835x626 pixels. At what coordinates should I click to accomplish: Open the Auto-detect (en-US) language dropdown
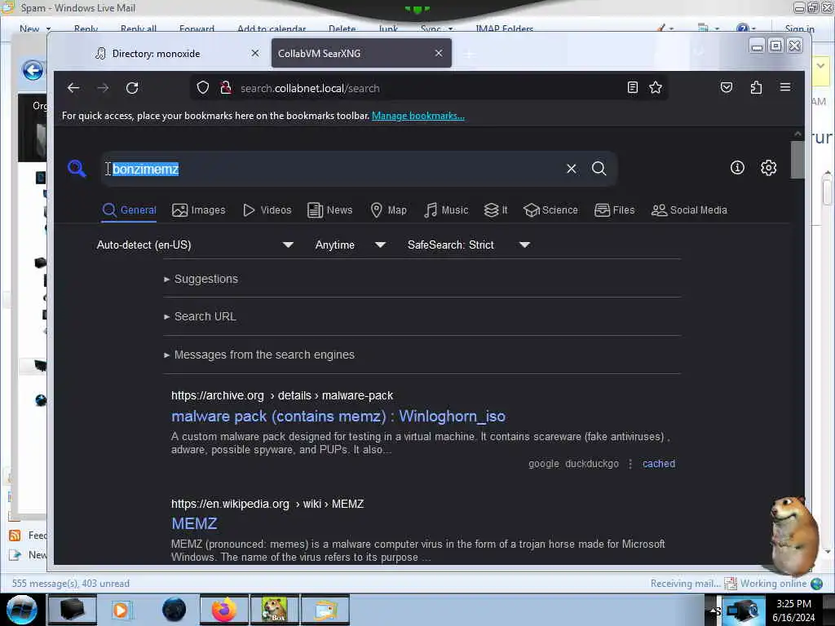[x=195, y=245]
